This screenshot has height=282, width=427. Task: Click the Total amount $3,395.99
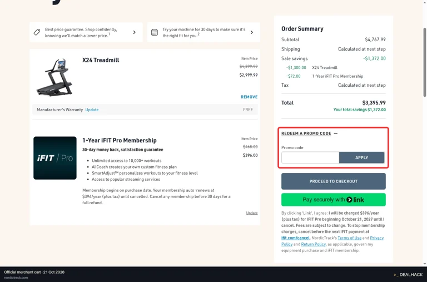tap(374, 103)
